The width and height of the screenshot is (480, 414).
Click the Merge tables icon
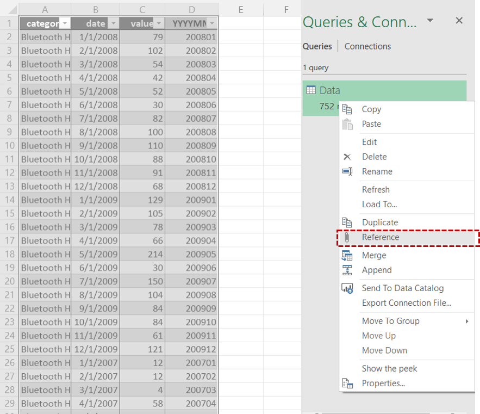pyautogui.click(x=347, y=255)
